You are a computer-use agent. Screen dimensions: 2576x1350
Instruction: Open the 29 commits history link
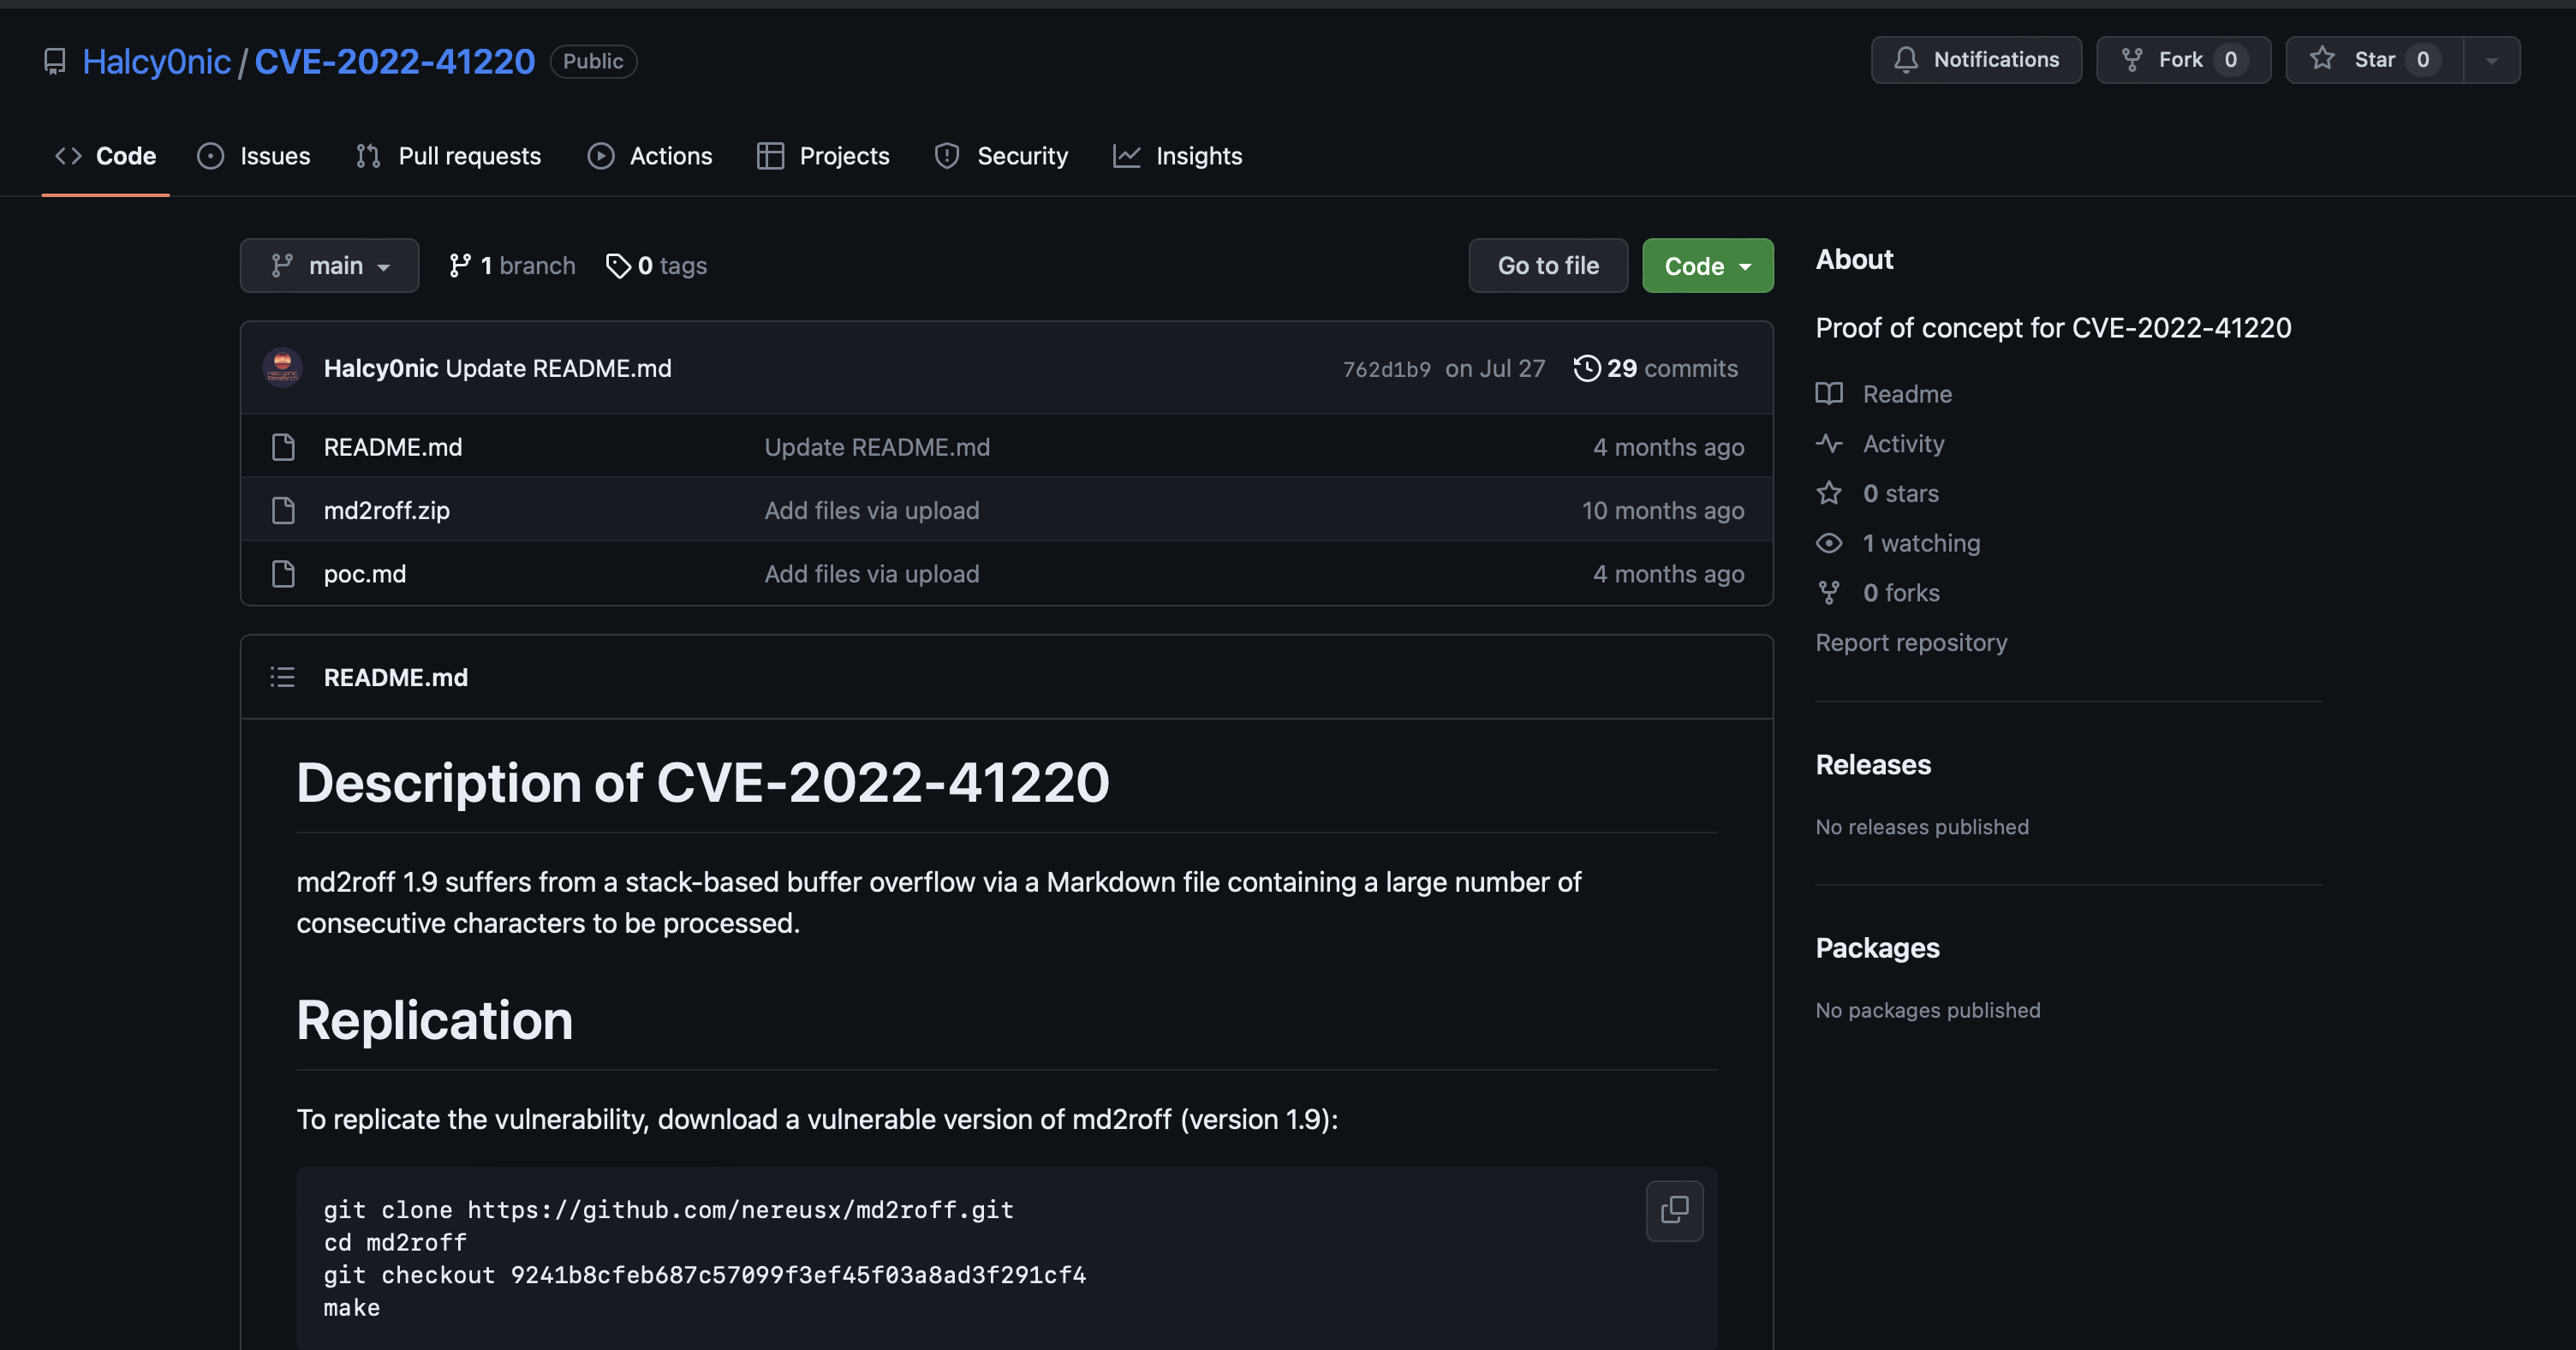click(x=1656, y=369)
